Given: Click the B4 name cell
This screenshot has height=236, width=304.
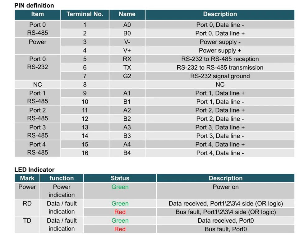Looking at the screenshot, I should pos(127,153).
